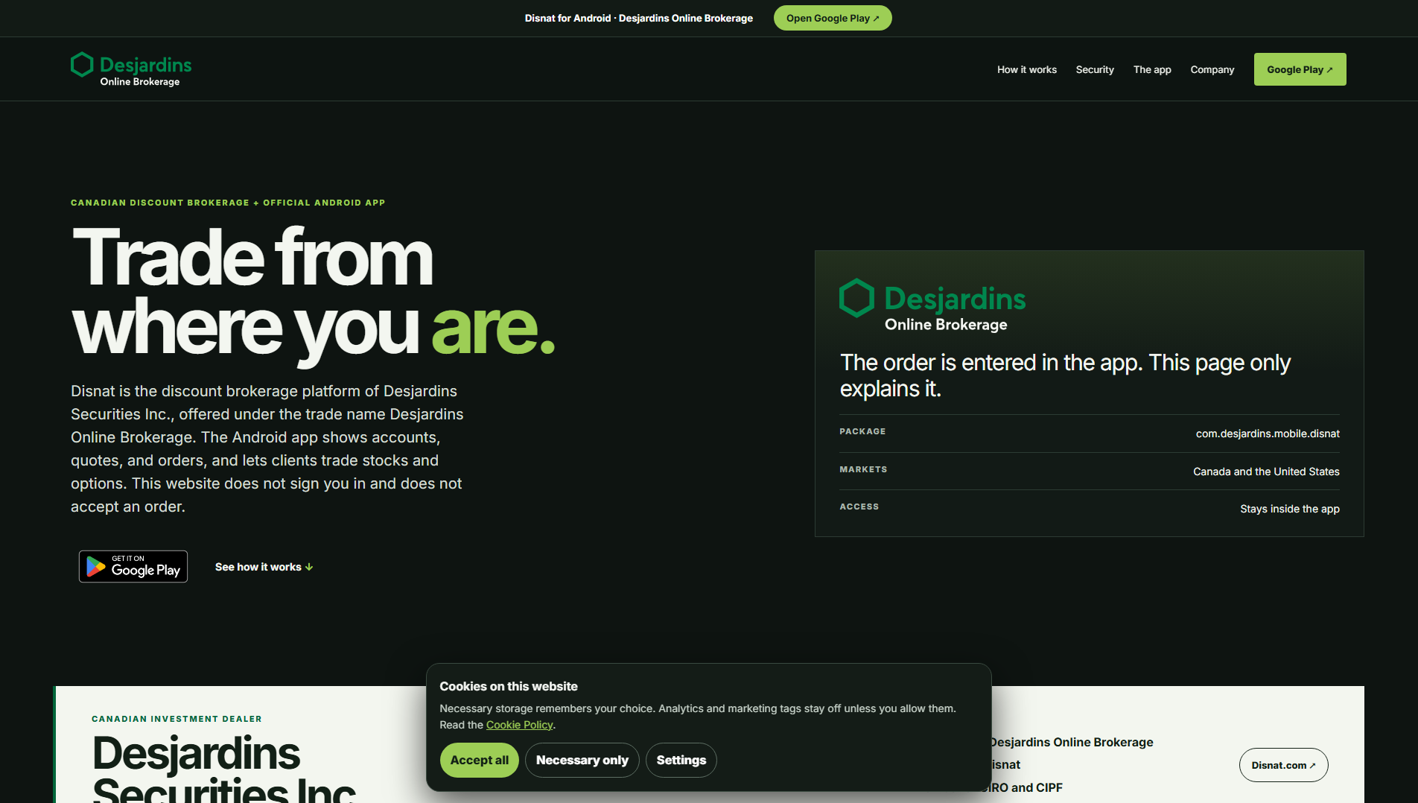
Task: Click the Desjardins Securities Inc. heading
Action: 224,769
